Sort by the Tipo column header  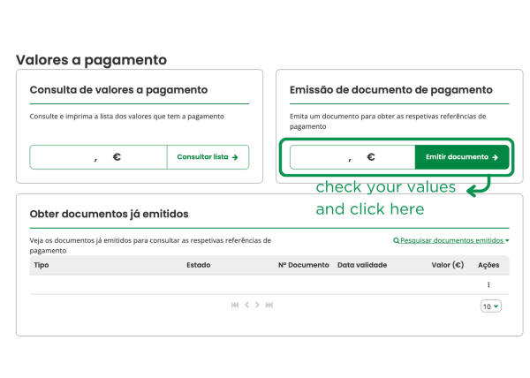[42, 265]
